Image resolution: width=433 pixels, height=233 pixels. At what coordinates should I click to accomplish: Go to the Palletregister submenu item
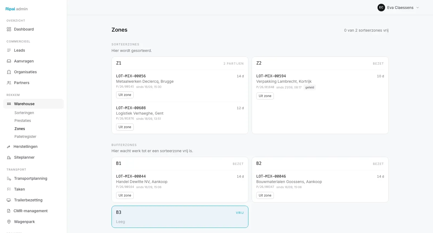(x=25, y=137)
